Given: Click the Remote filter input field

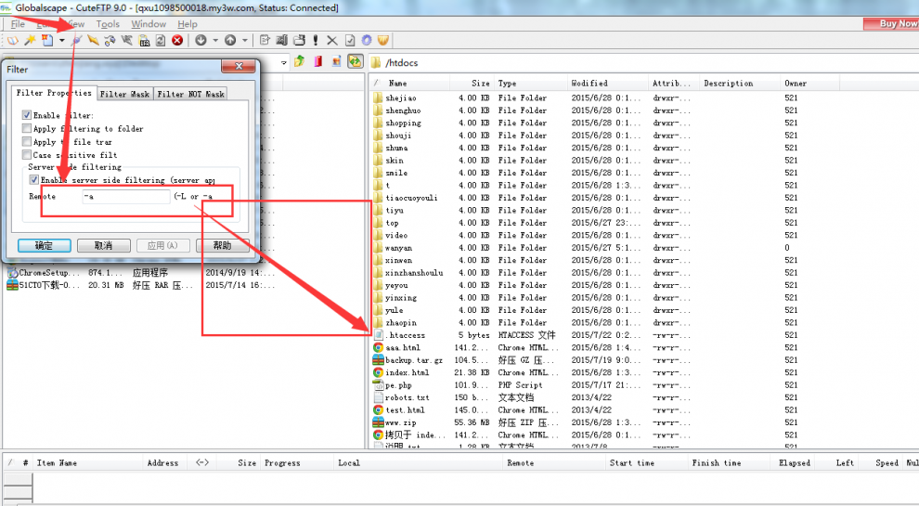Looking at the screenshot, I should pyautogui.click(x=125, y=197).
